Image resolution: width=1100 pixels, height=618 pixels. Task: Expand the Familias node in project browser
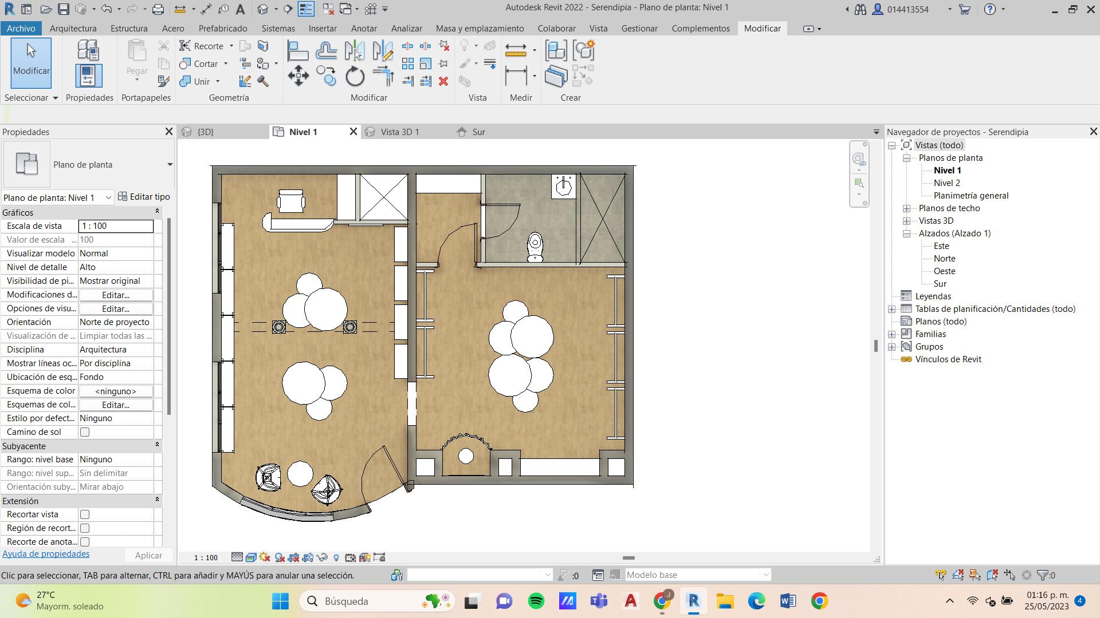click(x=892, y=334)
